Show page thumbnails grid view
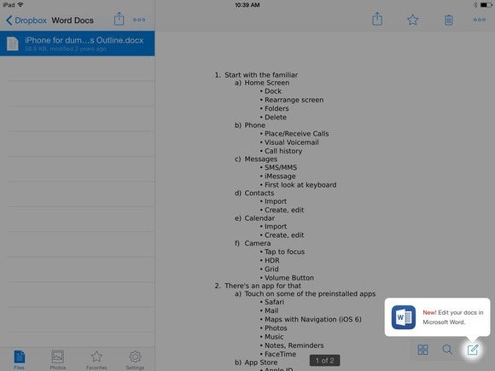 point(422,350)
